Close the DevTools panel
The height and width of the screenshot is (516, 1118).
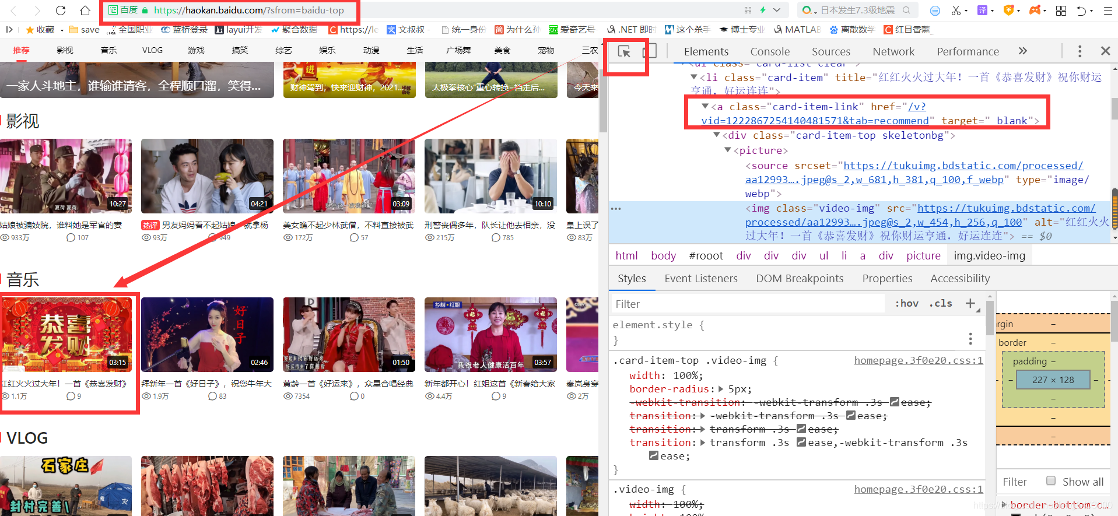coord(1105,51)
